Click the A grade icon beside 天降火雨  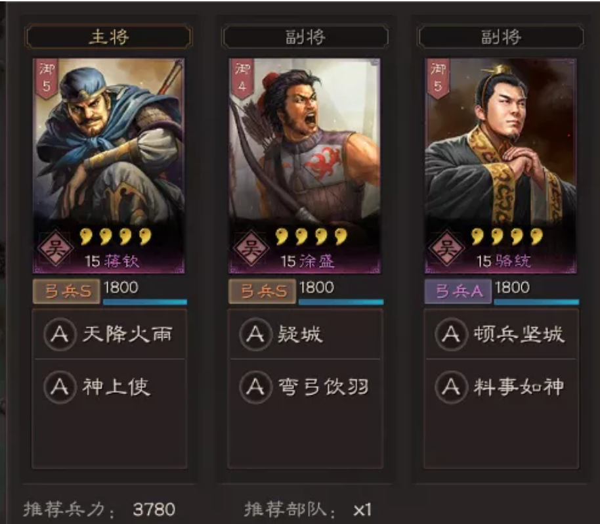[x=60, y=334]
